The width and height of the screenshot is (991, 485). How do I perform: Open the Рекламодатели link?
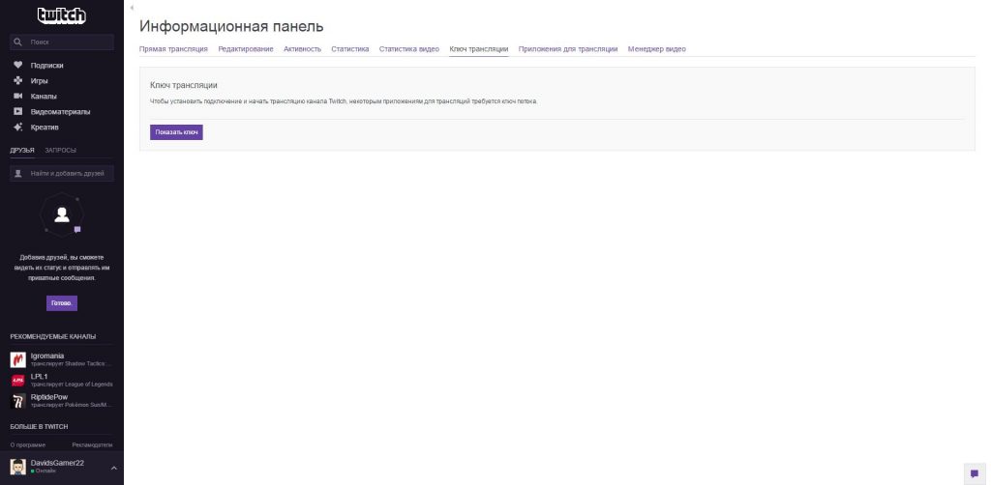coord(92,444)
